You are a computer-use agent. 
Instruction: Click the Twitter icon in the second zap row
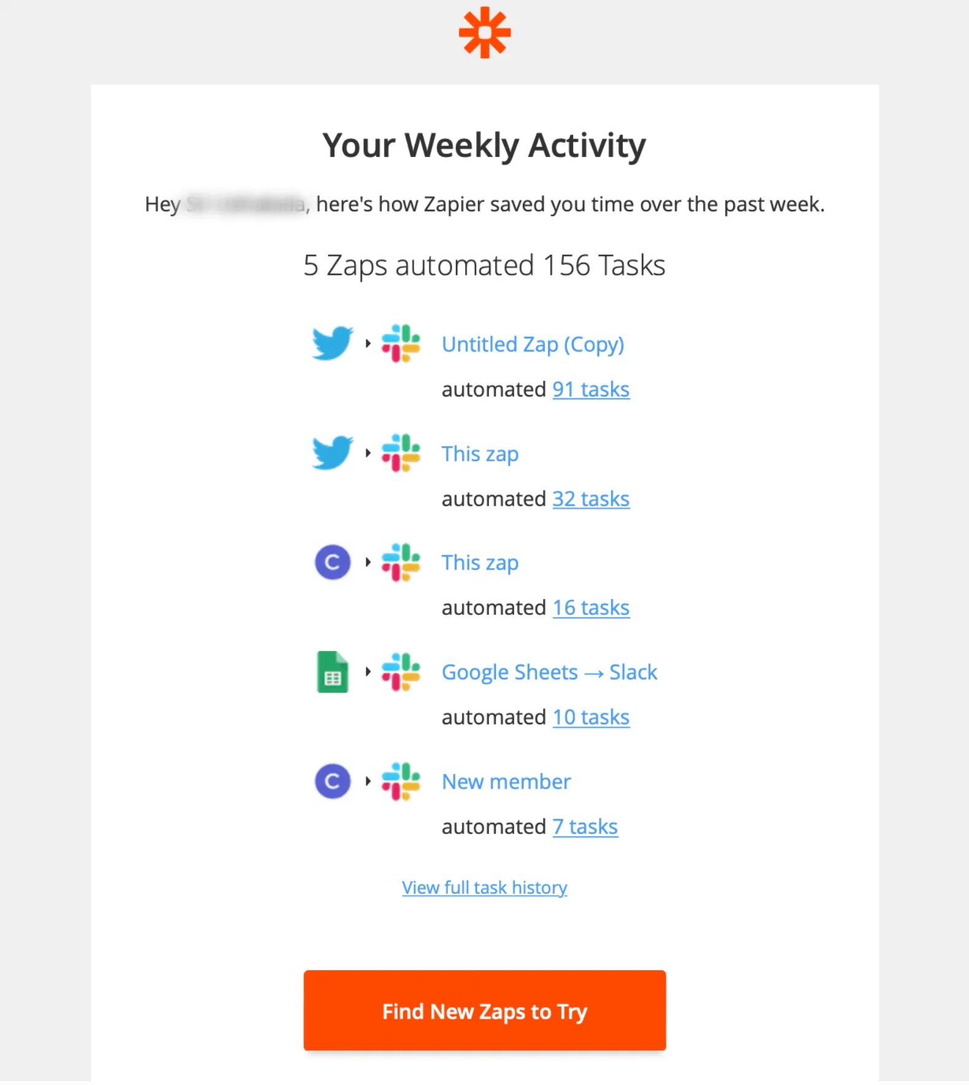click(x=332, y=453)
